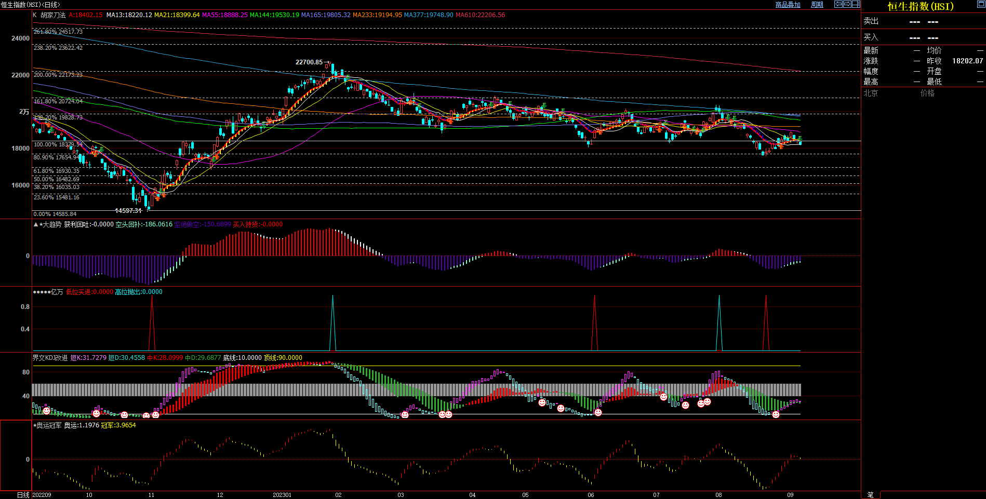Click the 22700.85 peak price label
This screenshot has height=499, width=986.
coord(309,62)
